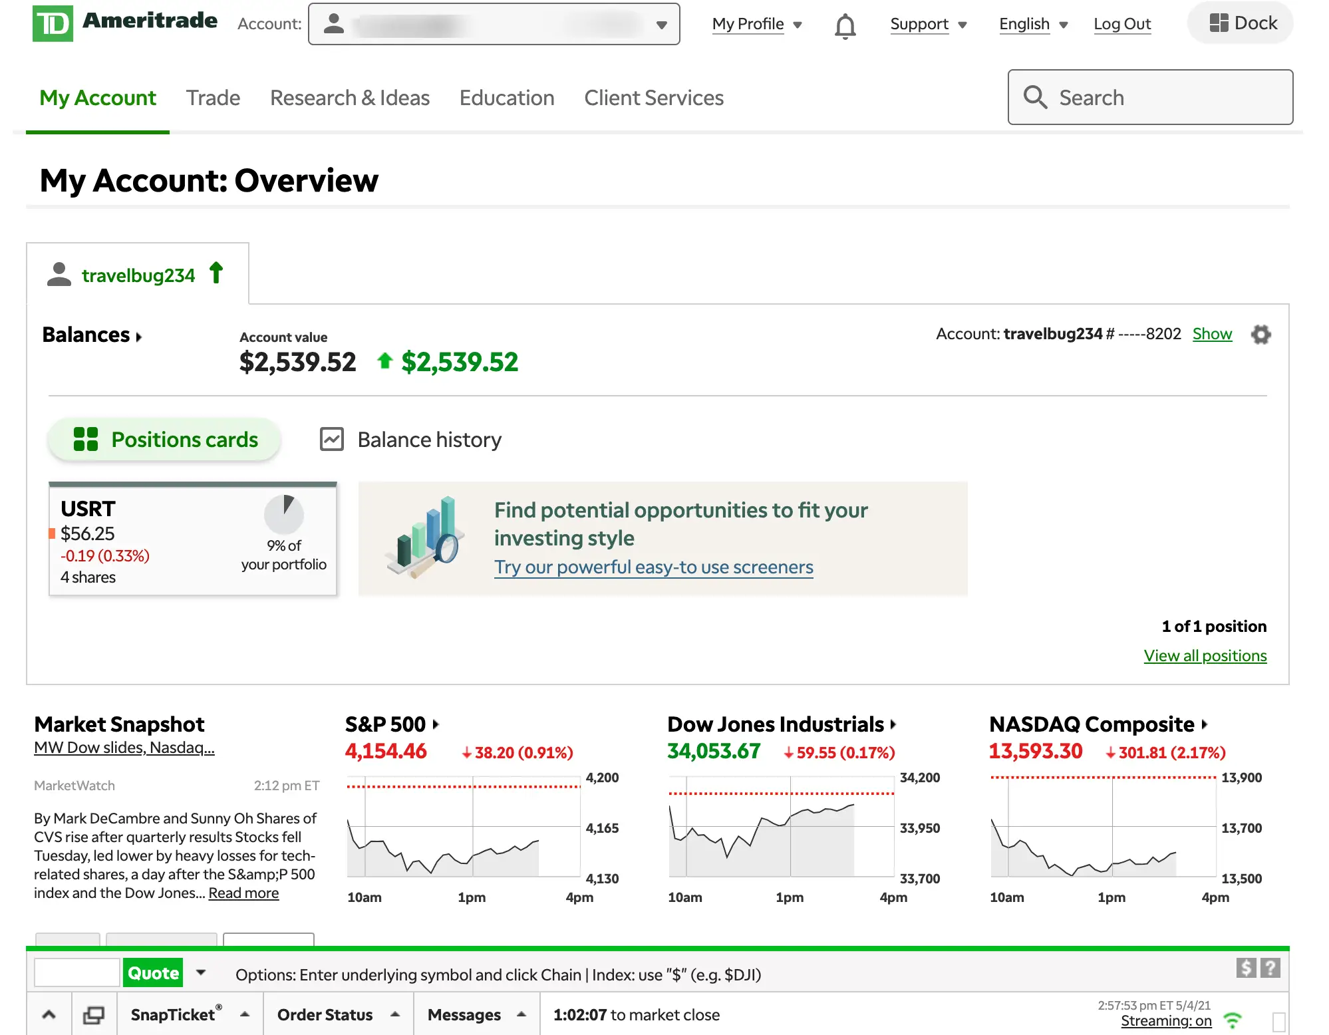Click NASDAQ value 13,593.30
This screenshot has height=1035, width=1329.
[x=1036, y=751]
